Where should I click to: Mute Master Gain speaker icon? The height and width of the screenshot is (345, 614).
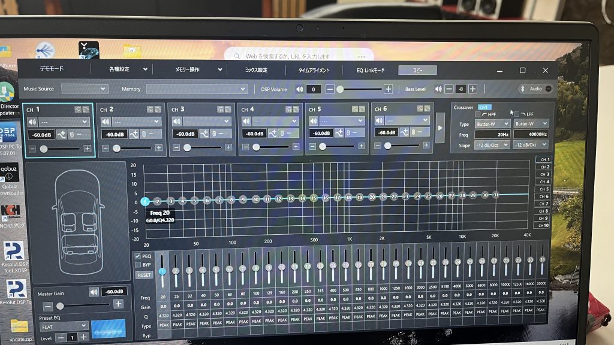point(93,292)
